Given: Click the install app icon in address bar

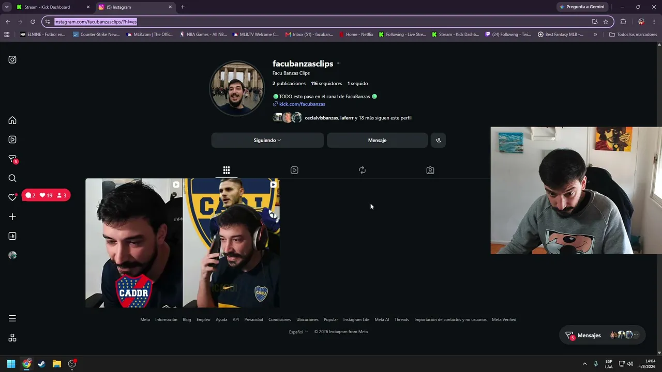Looking at the screenshot, I should click(x=595, y=22).
